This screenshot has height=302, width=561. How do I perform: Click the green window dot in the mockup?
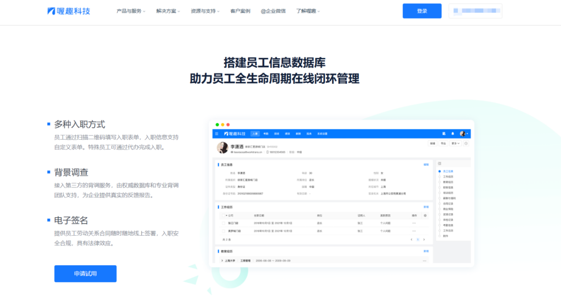[217, 125]
